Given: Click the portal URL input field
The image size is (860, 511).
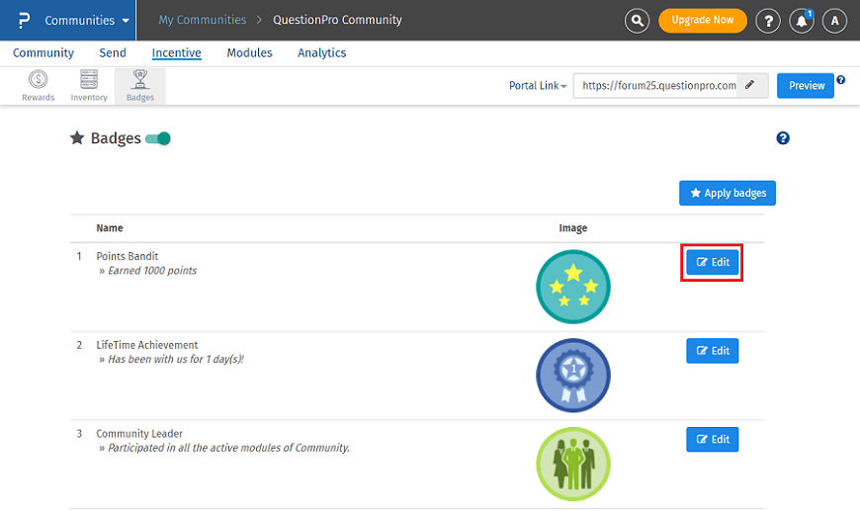Looking at the screenshot, I should click(657, 85).
